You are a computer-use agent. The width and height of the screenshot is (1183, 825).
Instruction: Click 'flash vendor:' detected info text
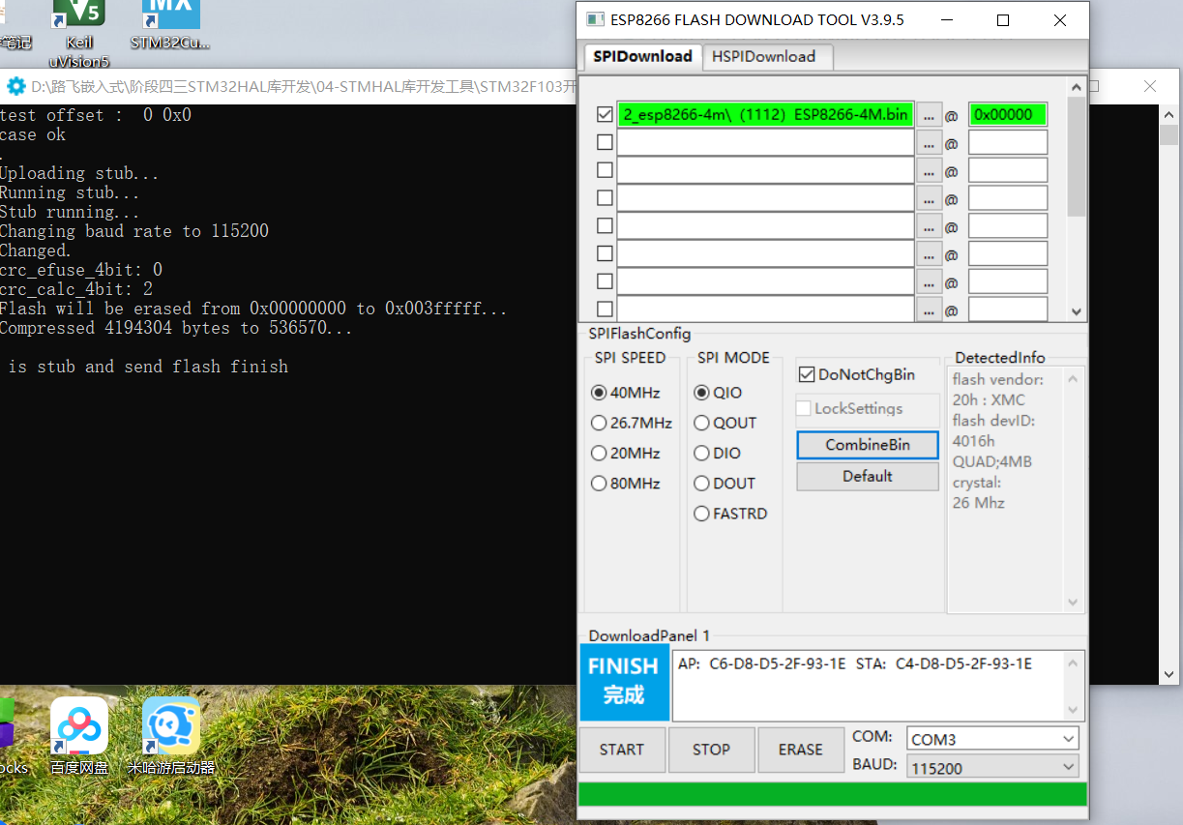pyautogui.click(x=997, y=379)
